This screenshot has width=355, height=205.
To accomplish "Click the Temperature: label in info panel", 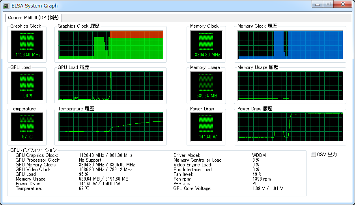I will point(29,188).
